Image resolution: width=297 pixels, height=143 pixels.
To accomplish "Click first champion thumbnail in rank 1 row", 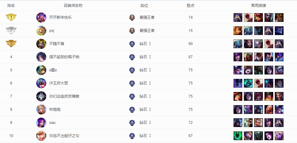I will [238, 18].
